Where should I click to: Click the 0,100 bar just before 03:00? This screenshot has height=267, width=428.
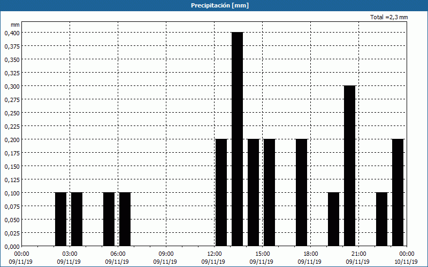pos(60,219)
